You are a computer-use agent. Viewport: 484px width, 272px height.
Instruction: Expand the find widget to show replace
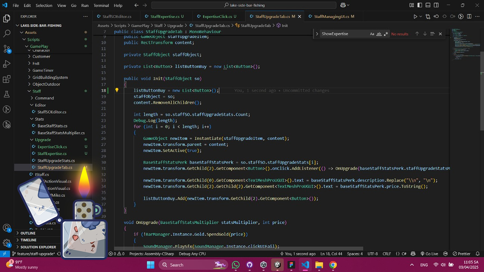coord(317,33)
